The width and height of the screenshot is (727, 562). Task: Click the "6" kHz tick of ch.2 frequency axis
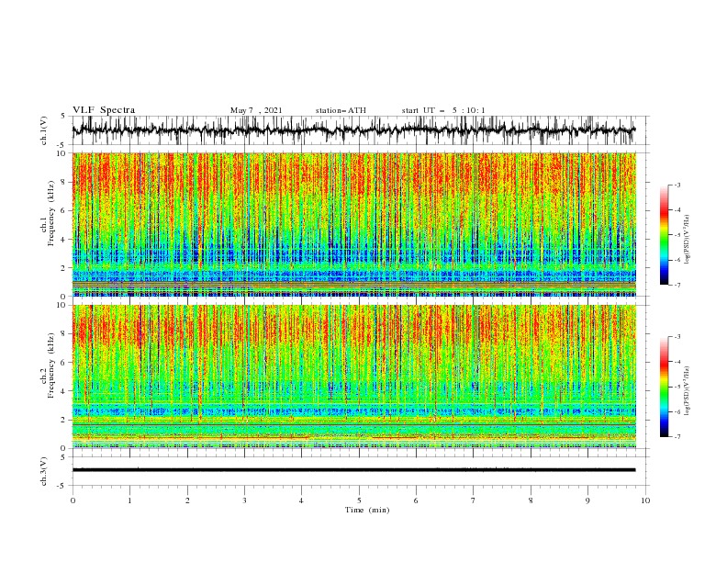click(64, 363)
